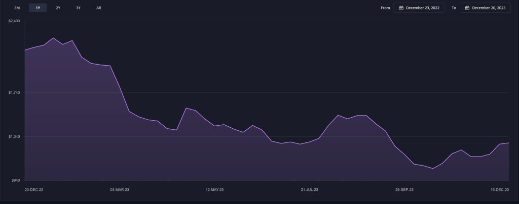
Task: Click the highest peak on the price line
Action: pyautogui.click(x=53, y=38)
